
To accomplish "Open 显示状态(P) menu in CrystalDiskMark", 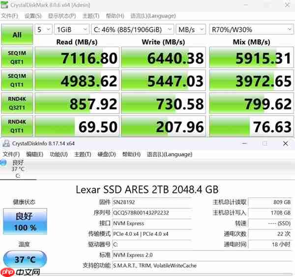I will tap(62, 16).
